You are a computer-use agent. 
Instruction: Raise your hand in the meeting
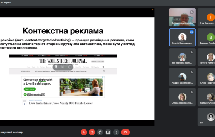tap(100, 132)
